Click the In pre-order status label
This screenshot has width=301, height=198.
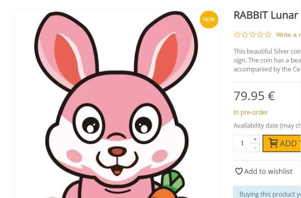pos(250,112)
